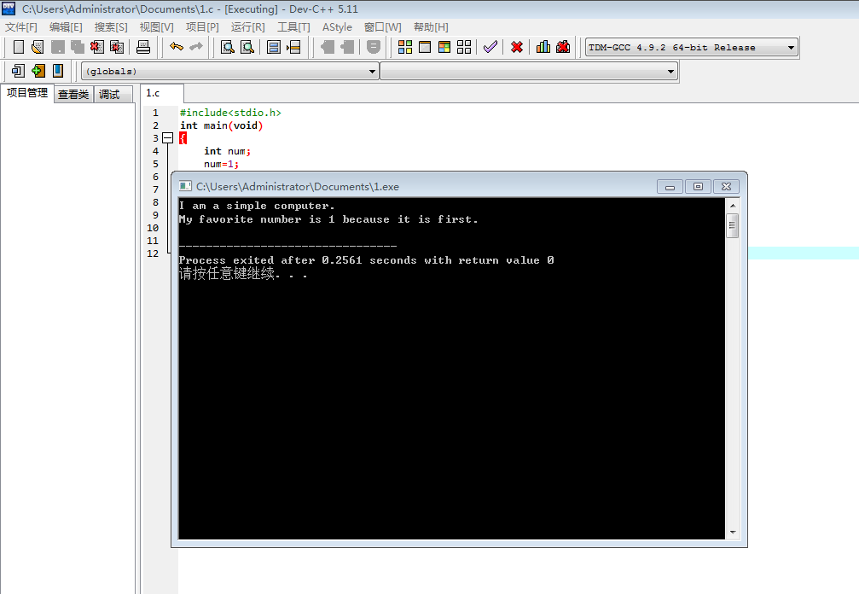
Task: Open the 文件[F] menu
Action: (20, 26)
